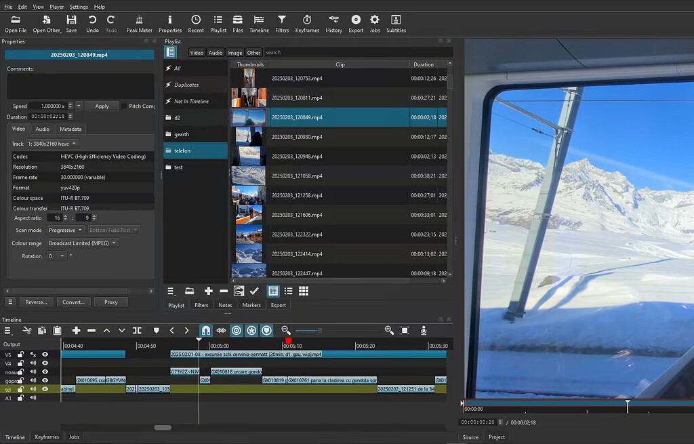Split the clip at the playhead
Viewport: 694px width, 444px height.
(x=136, y=331)
